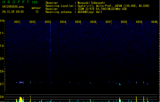
Task: Click the 0834 time marker
Action: click(x=63, y=22)
